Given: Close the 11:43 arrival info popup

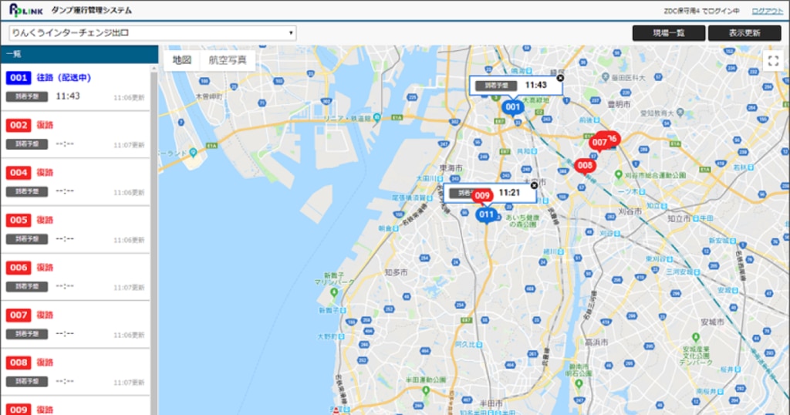Looking at the screenshot, I should (x=560, y=78).
